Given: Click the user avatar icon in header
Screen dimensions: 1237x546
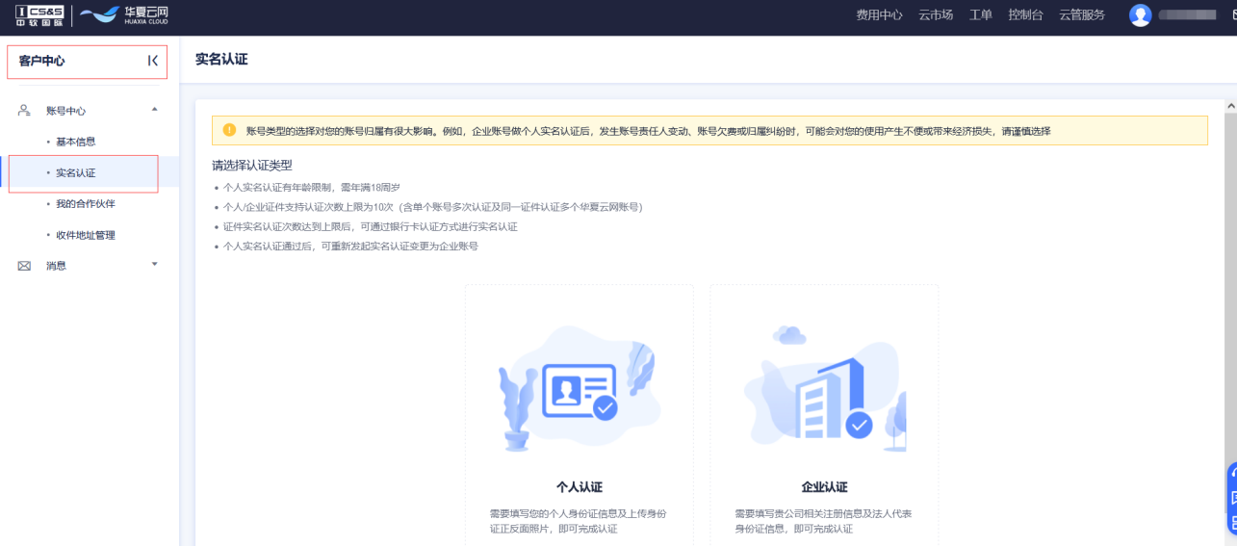Looking at the screenshot, I should tap(1140, 15).
